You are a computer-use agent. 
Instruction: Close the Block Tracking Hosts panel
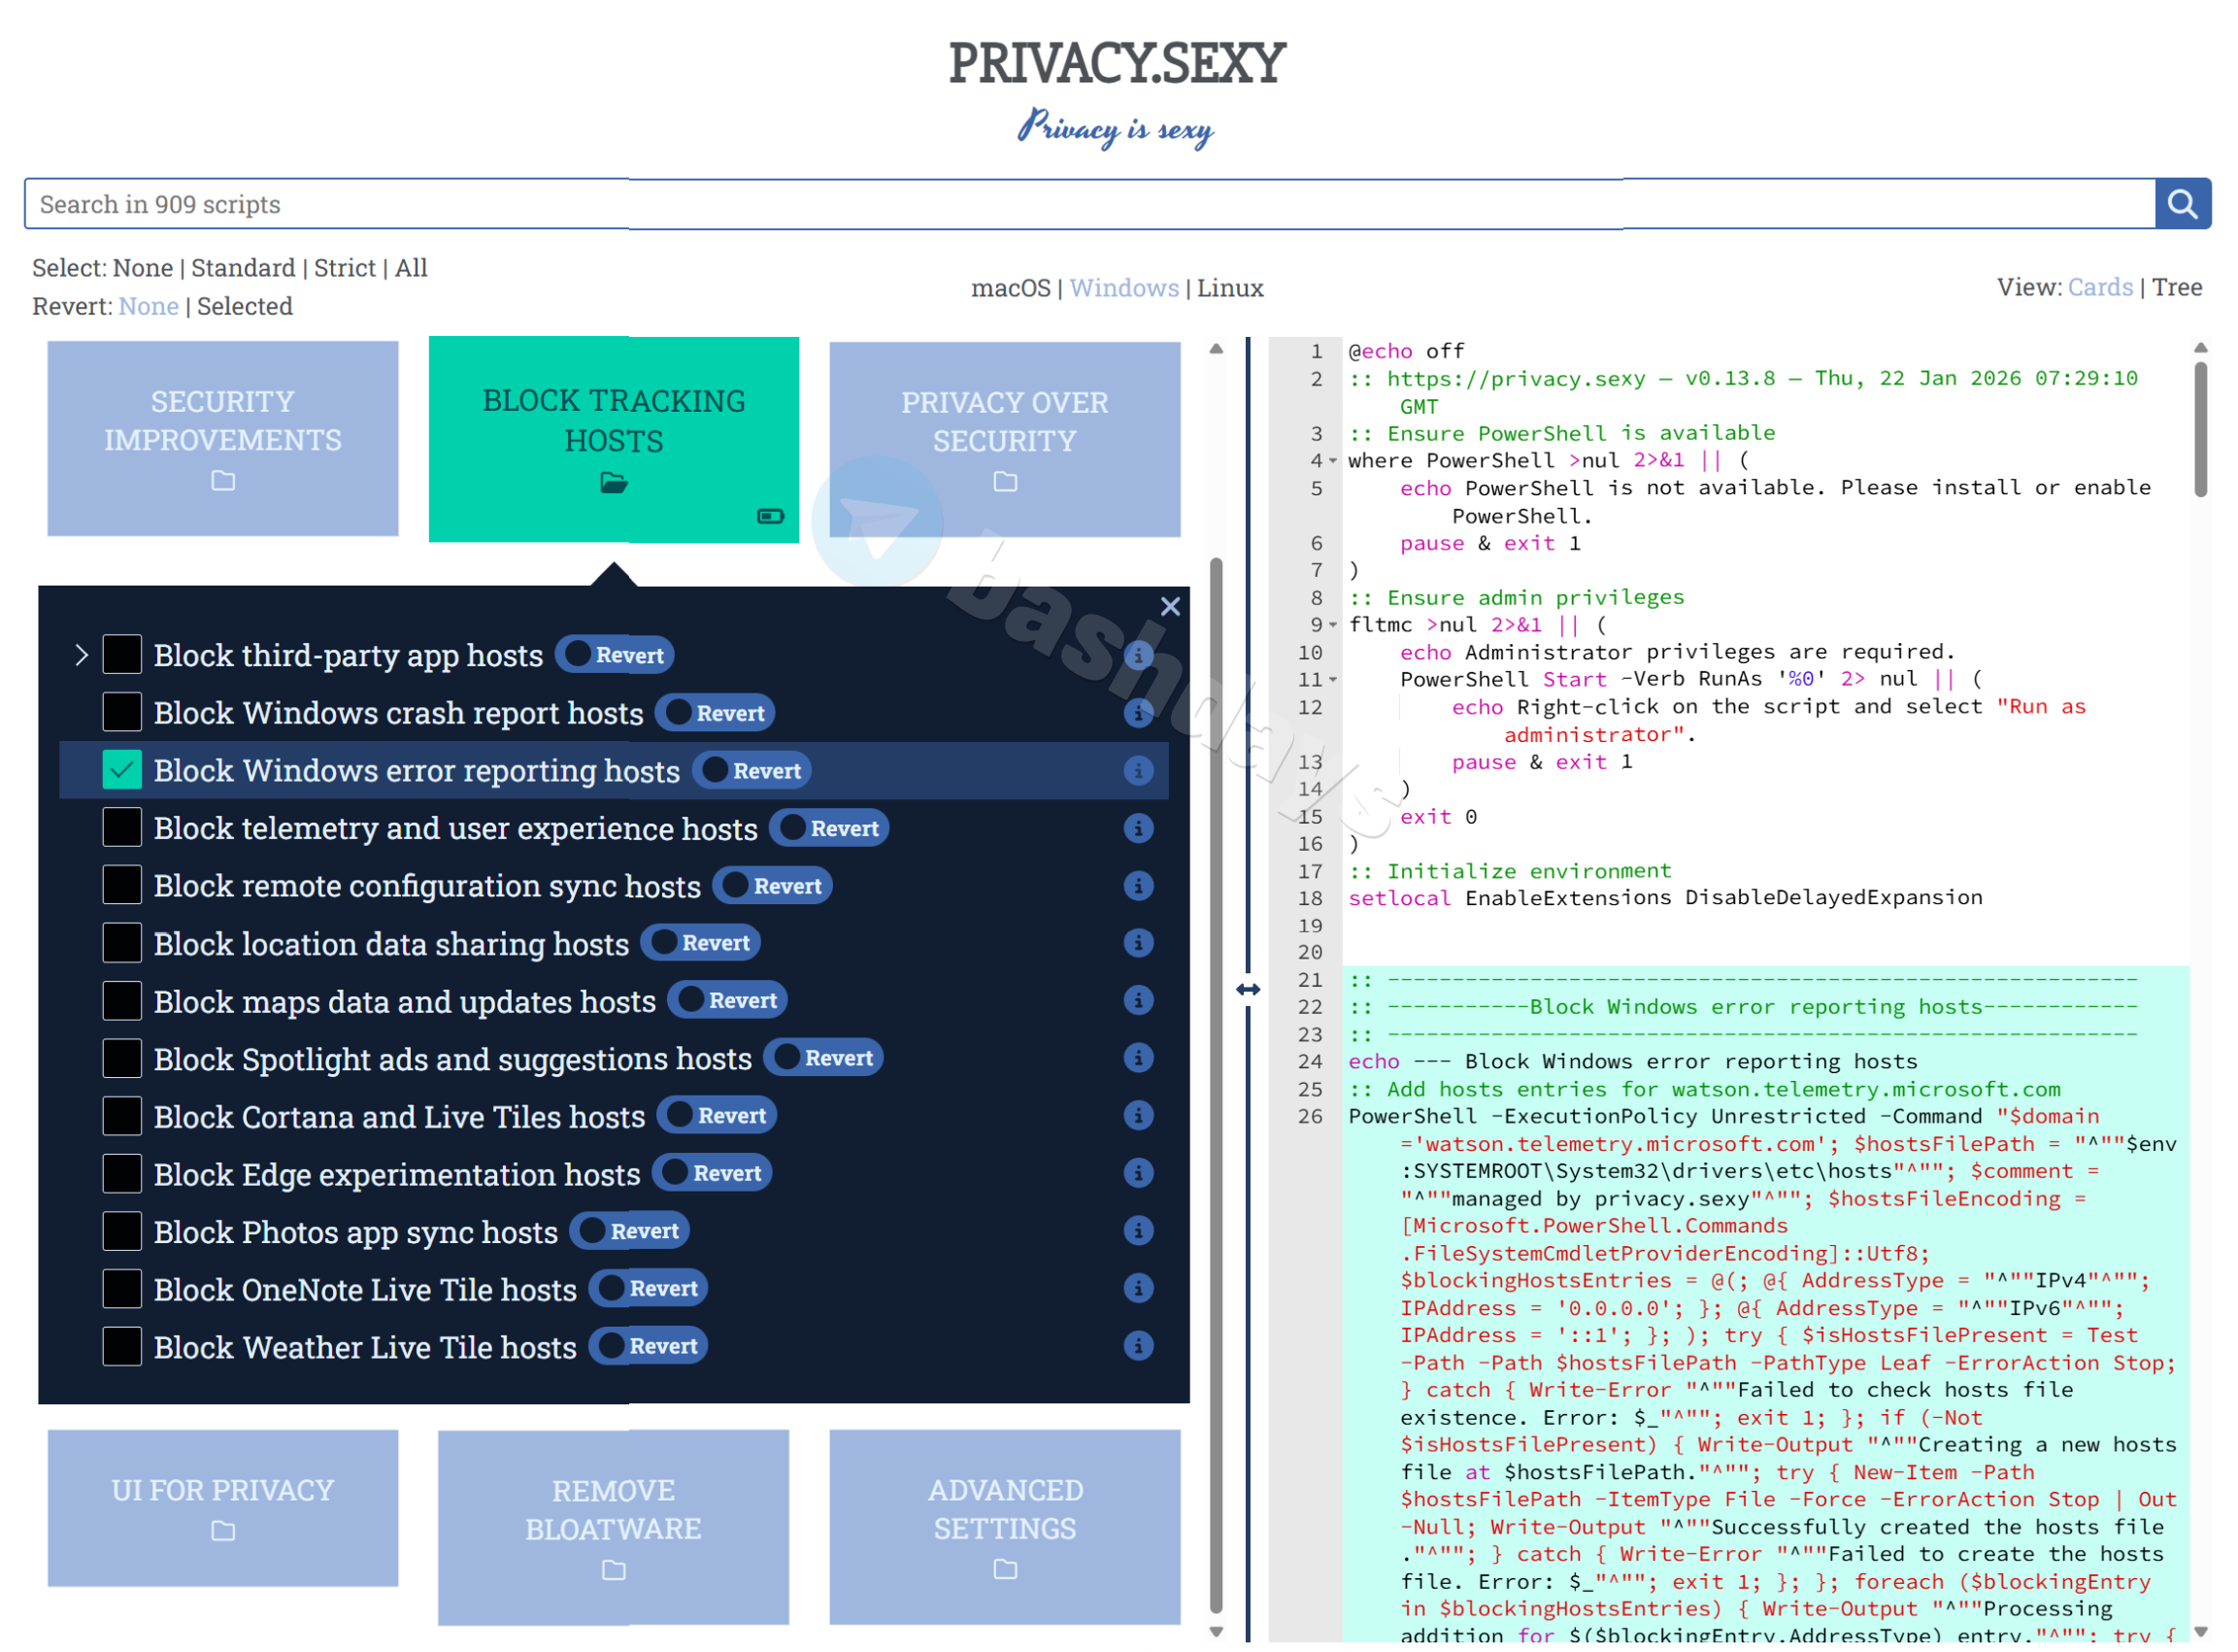coord(1171,607)
